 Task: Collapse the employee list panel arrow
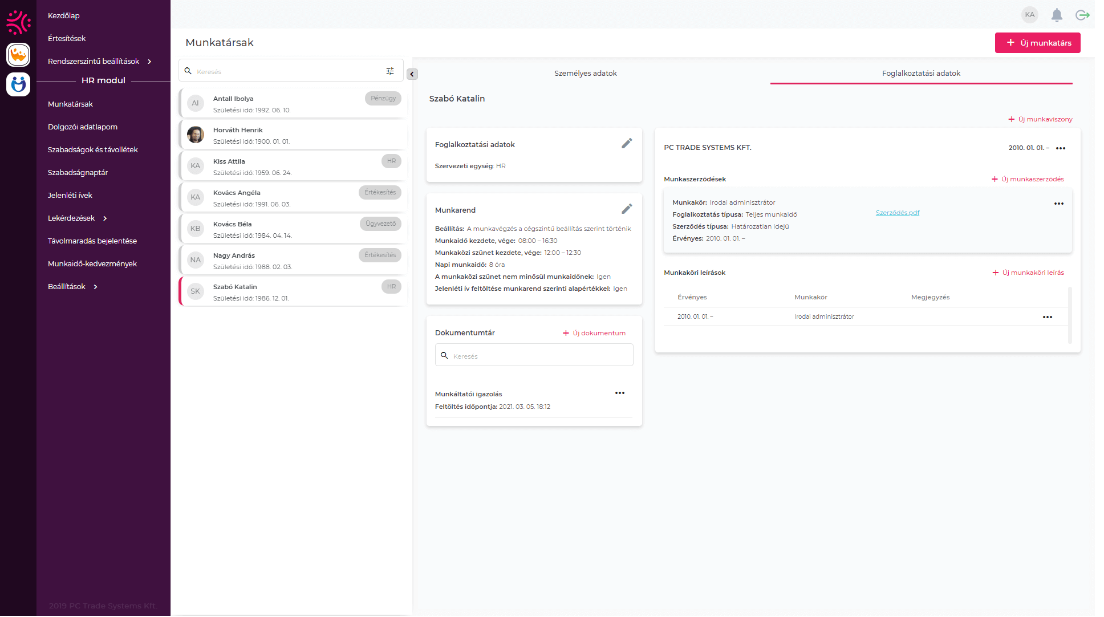click(412, 74)
